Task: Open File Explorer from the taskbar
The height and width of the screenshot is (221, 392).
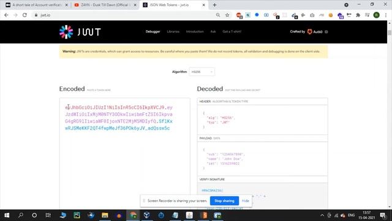Action: 105,215
